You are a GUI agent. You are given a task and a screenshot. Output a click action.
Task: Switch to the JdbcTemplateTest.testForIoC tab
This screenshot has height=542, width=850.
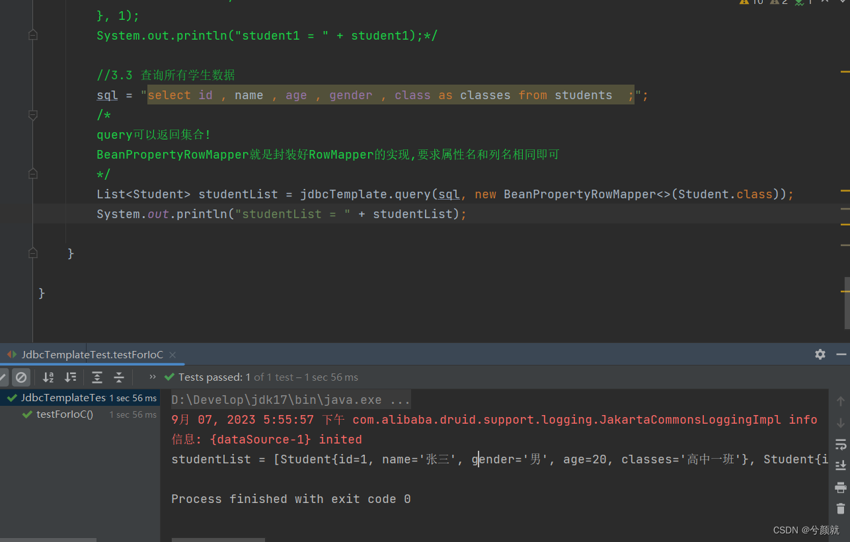[x=91, y=354]
